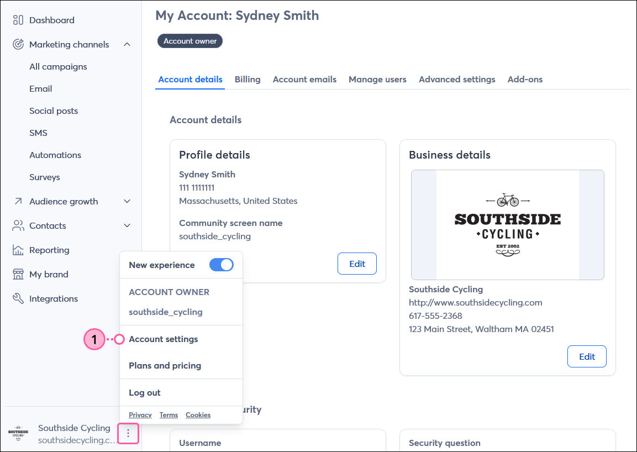This screenshot has height=452, width=637.
Task: Open All campaigns in sidebar
Action: (58, 67)
